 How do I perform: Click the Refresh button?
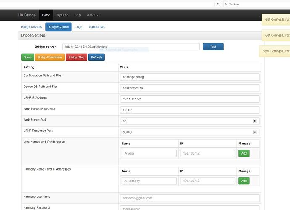[96, 57]
